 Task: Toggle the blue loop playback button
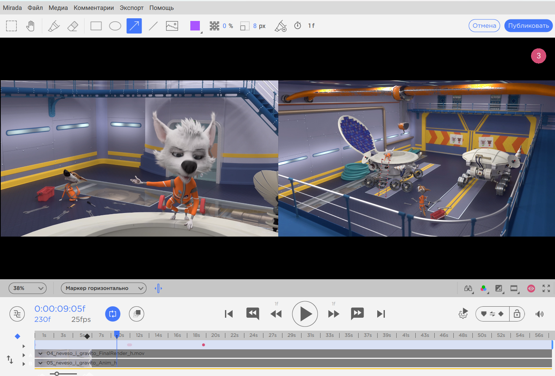[113, 314]
